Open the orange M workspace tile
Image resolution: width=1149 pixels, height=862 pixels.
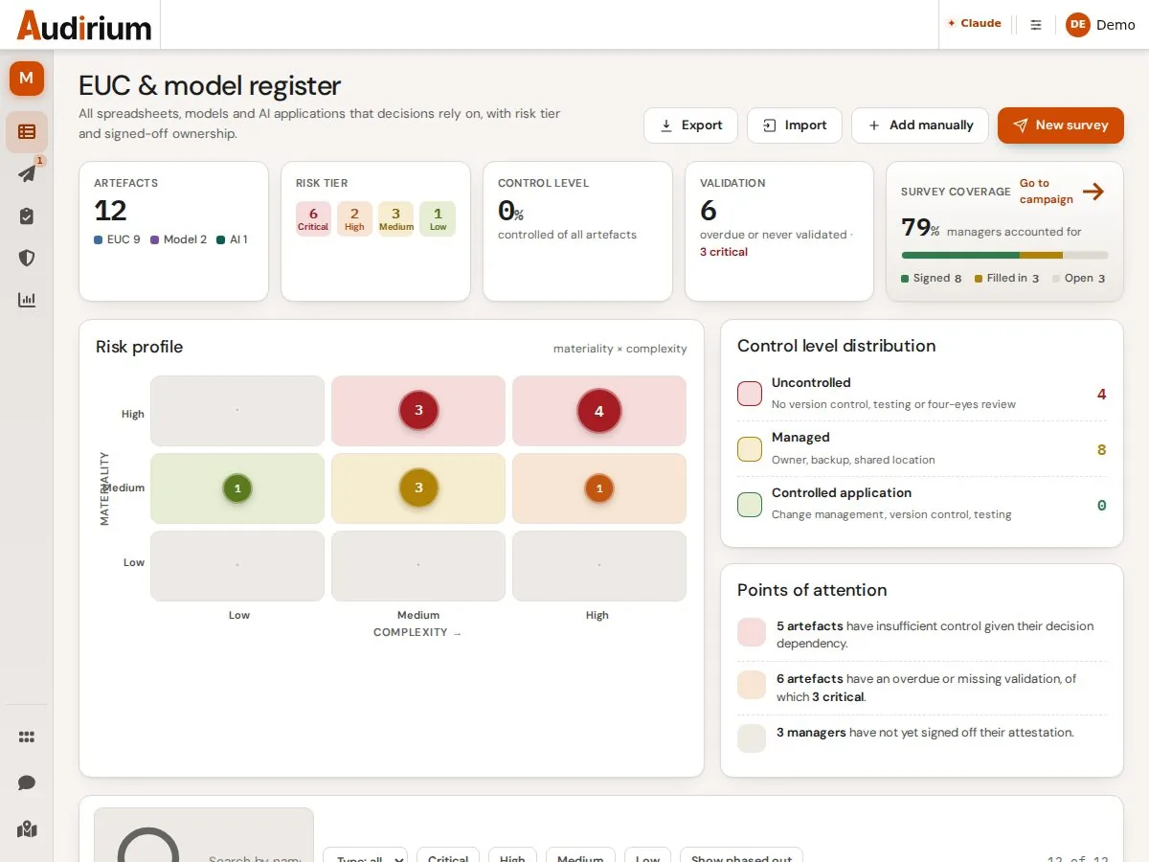27,79
